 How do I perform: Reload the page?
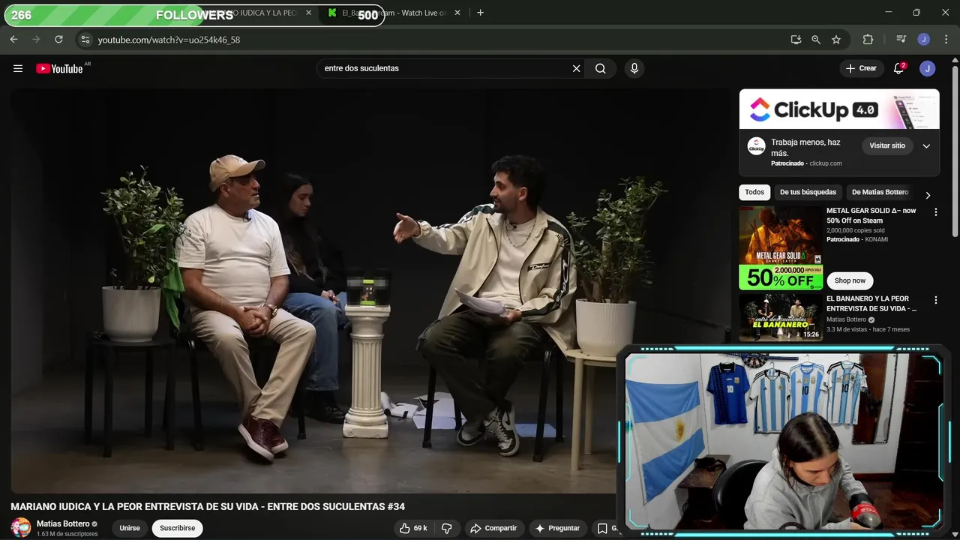58,39
